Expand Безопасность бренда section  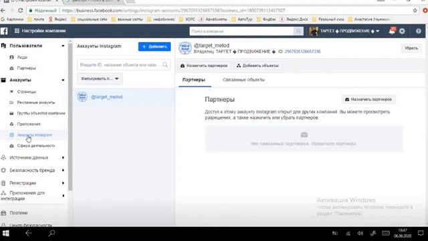coord(63,170)
